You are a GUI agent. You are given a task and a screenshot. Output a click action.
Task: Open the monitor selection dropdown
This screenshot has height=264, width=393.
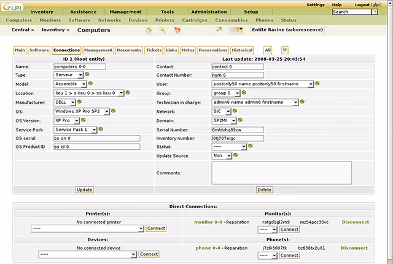pyautogui.click(x=267, y=230)
